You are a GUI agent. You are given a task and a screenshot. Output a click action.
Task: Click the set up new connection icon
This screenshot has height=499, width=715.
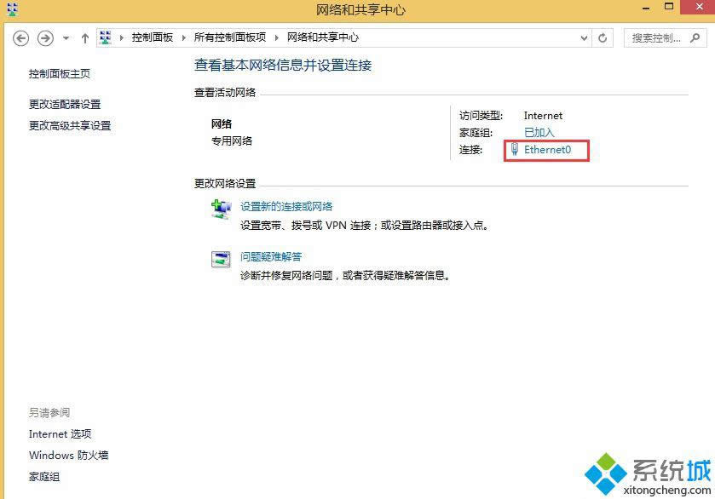(x=221, y=208)
